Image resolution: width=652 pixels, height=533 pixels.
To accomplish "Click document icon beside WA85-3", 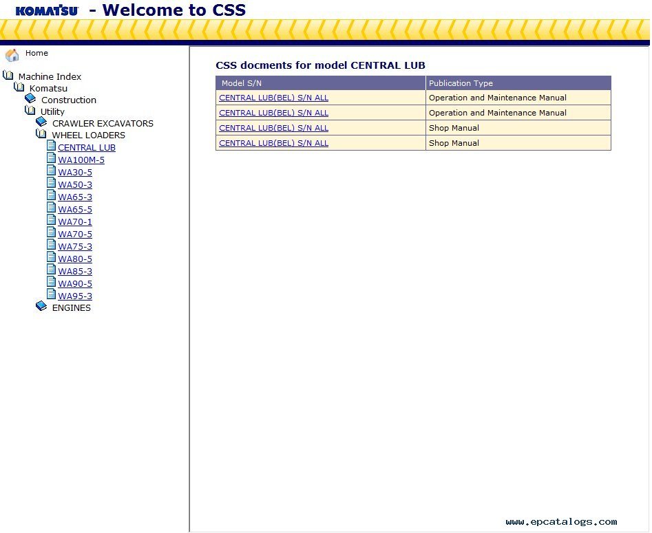I will point(51,269).
